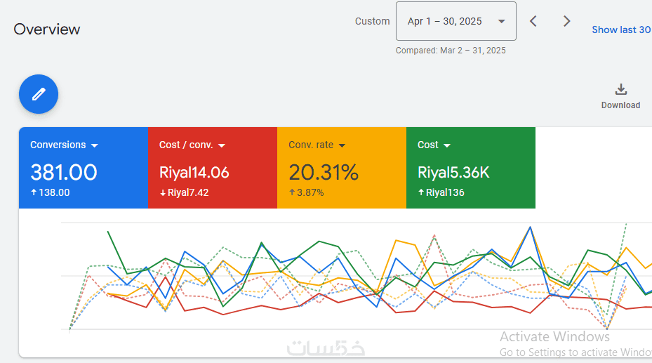The height and width of the screenshot is (363, 652).
Task: Go to previous date range arrow
Action: (533, 21)
